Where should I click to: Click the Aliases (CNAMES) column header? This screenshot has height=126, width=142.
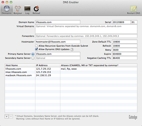point(99,65)
